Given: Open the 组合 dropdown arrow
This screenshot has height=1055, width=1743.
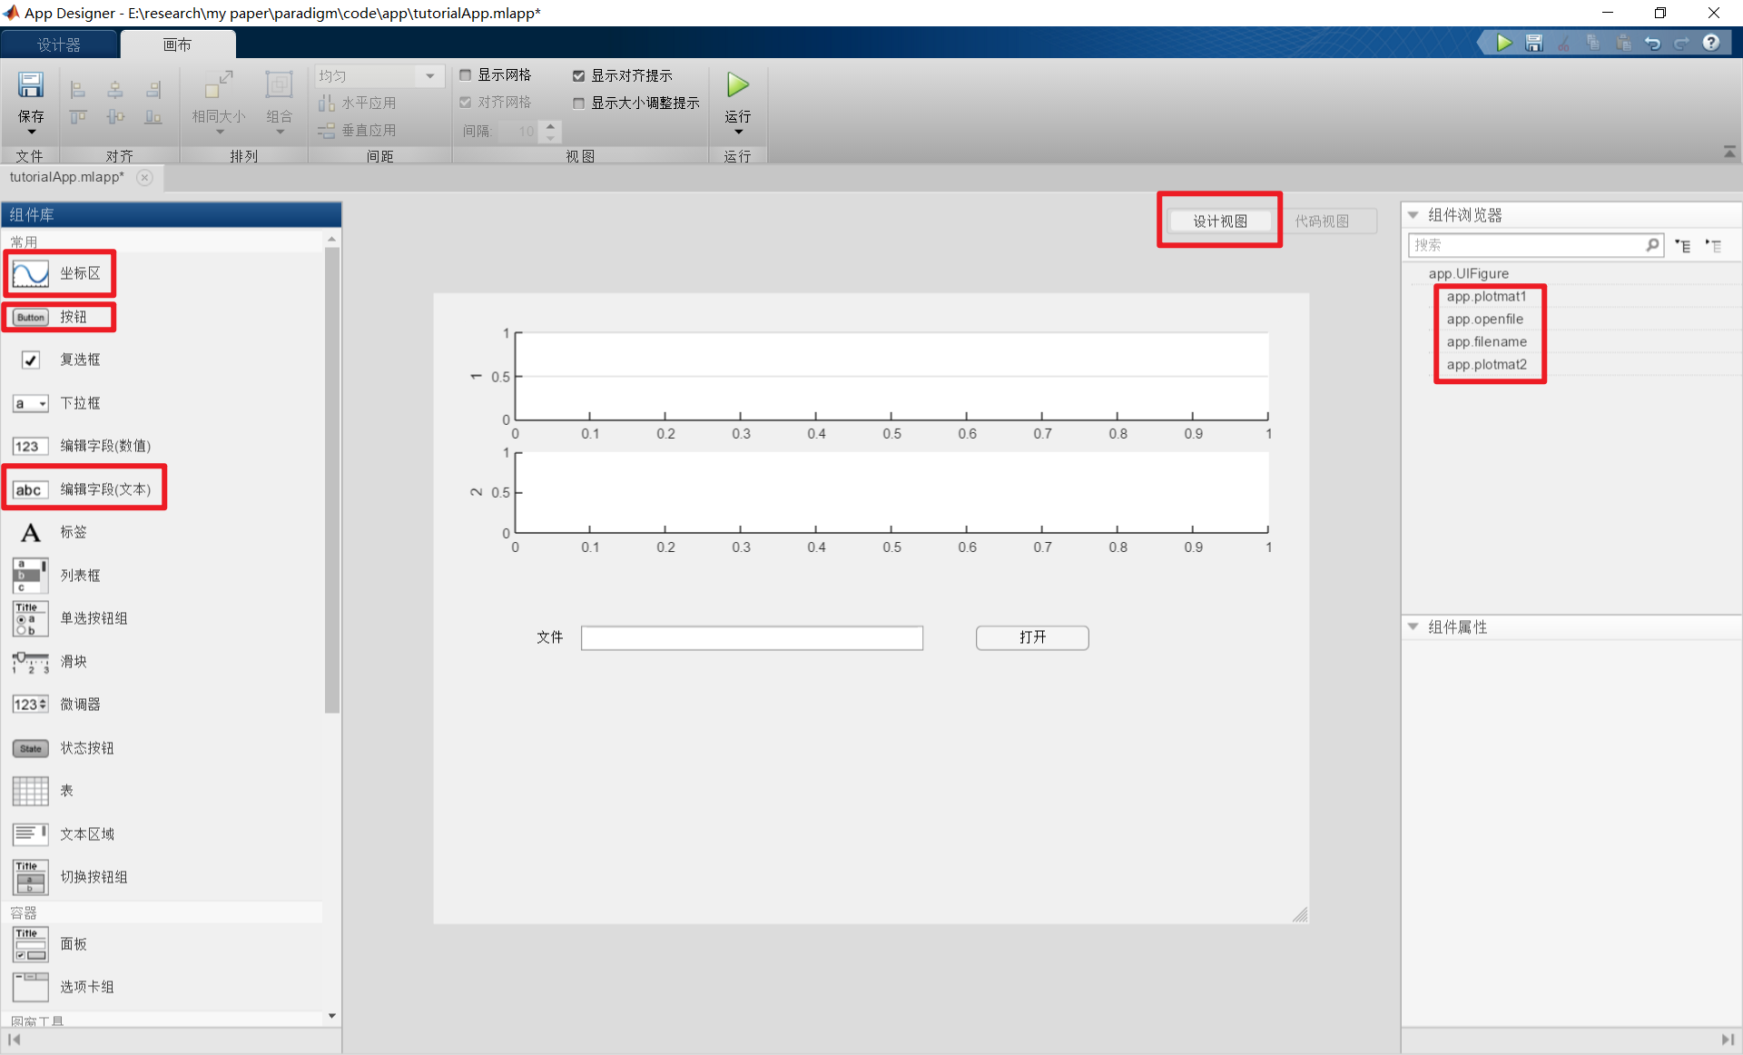Looking at the screenshot, I should pos(279,131).
